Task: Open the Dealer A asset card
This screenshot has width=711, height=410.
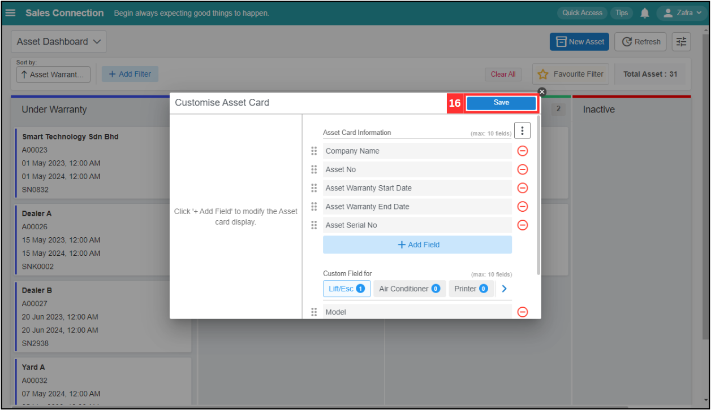Action: (103, 239)
